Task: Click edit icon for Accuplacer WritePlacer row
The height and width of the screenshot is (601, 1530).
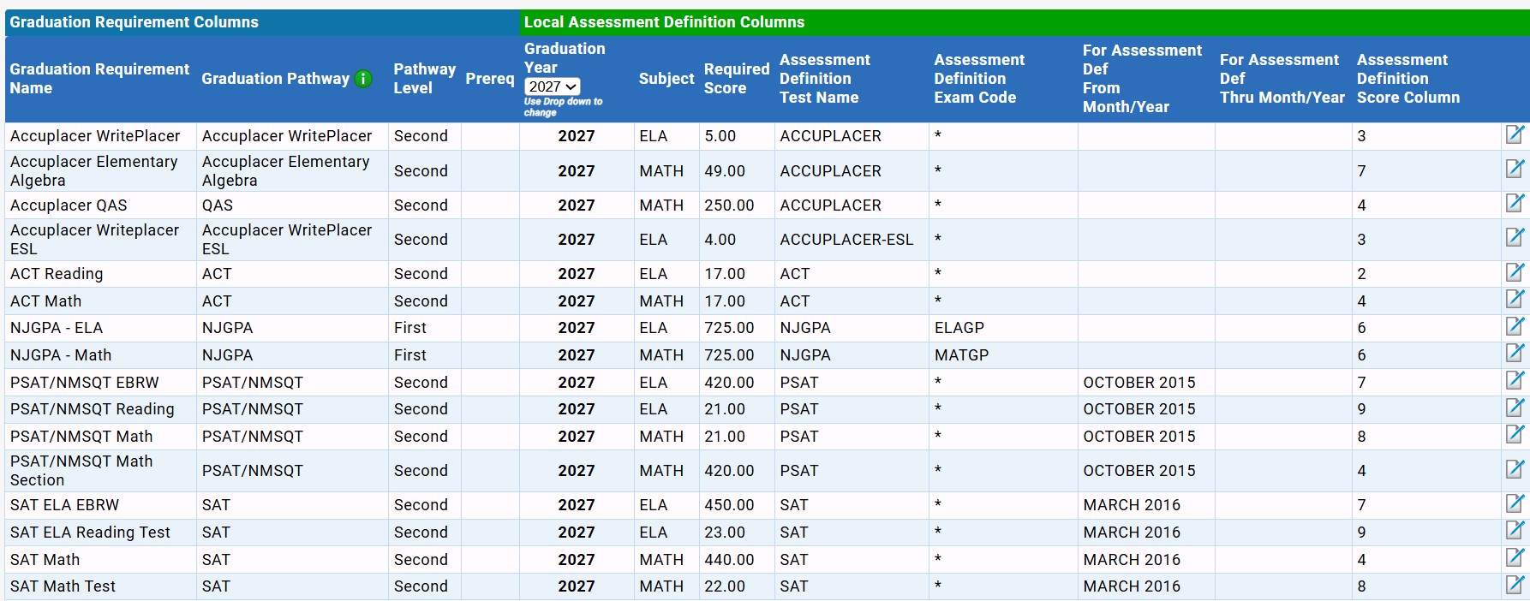Action: [1515, 134]
